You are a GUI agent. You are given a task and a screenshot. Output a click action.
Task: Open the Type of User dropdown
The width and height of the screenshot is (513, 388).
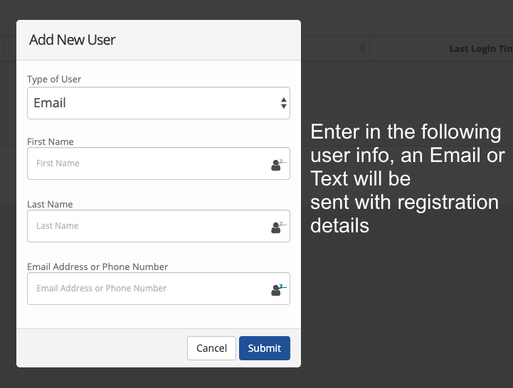158,103
